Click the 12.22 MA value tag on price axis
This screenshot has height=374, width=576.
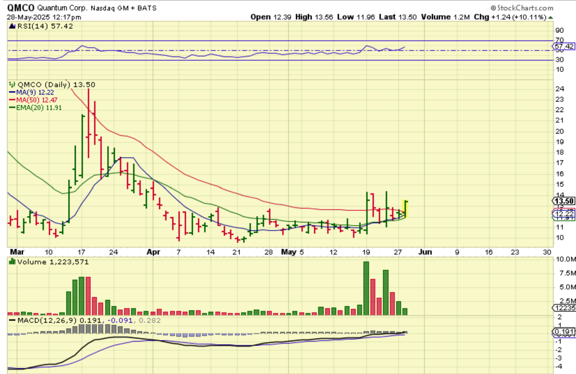pyautogui.click(x=564, y=213)
